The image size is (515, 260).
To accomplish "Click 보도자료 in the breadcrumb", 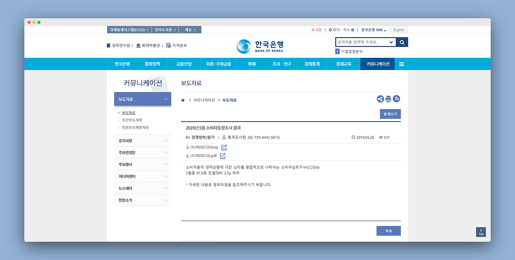I will (x=229, y=100).
